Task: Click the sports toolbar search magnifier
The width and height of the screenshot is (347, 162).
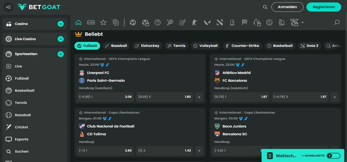Action: 337,22
